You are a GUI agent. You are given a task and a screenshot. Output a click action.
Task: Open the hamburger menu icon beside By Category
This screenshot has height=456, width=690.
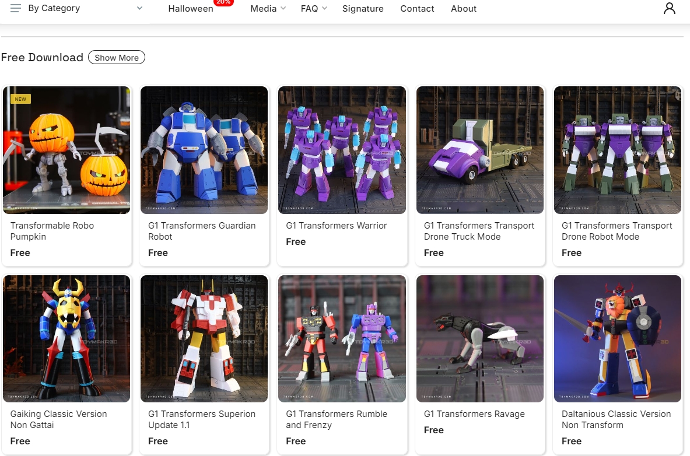point(15,8)
